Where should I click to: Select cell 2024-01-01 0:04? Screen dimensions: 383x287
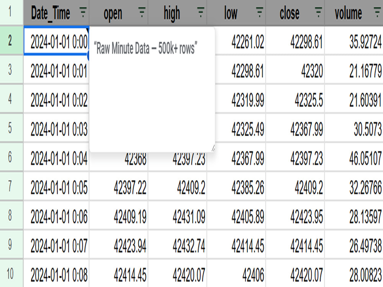coord(56,157)
